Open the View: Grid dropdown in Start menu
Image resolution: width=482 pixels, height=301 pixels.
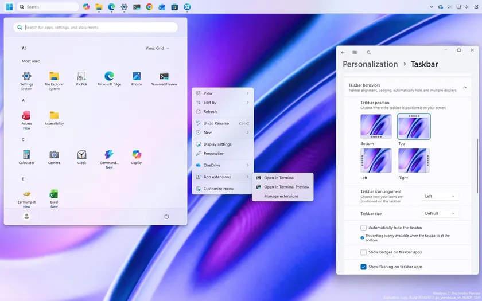coord(157,48)
